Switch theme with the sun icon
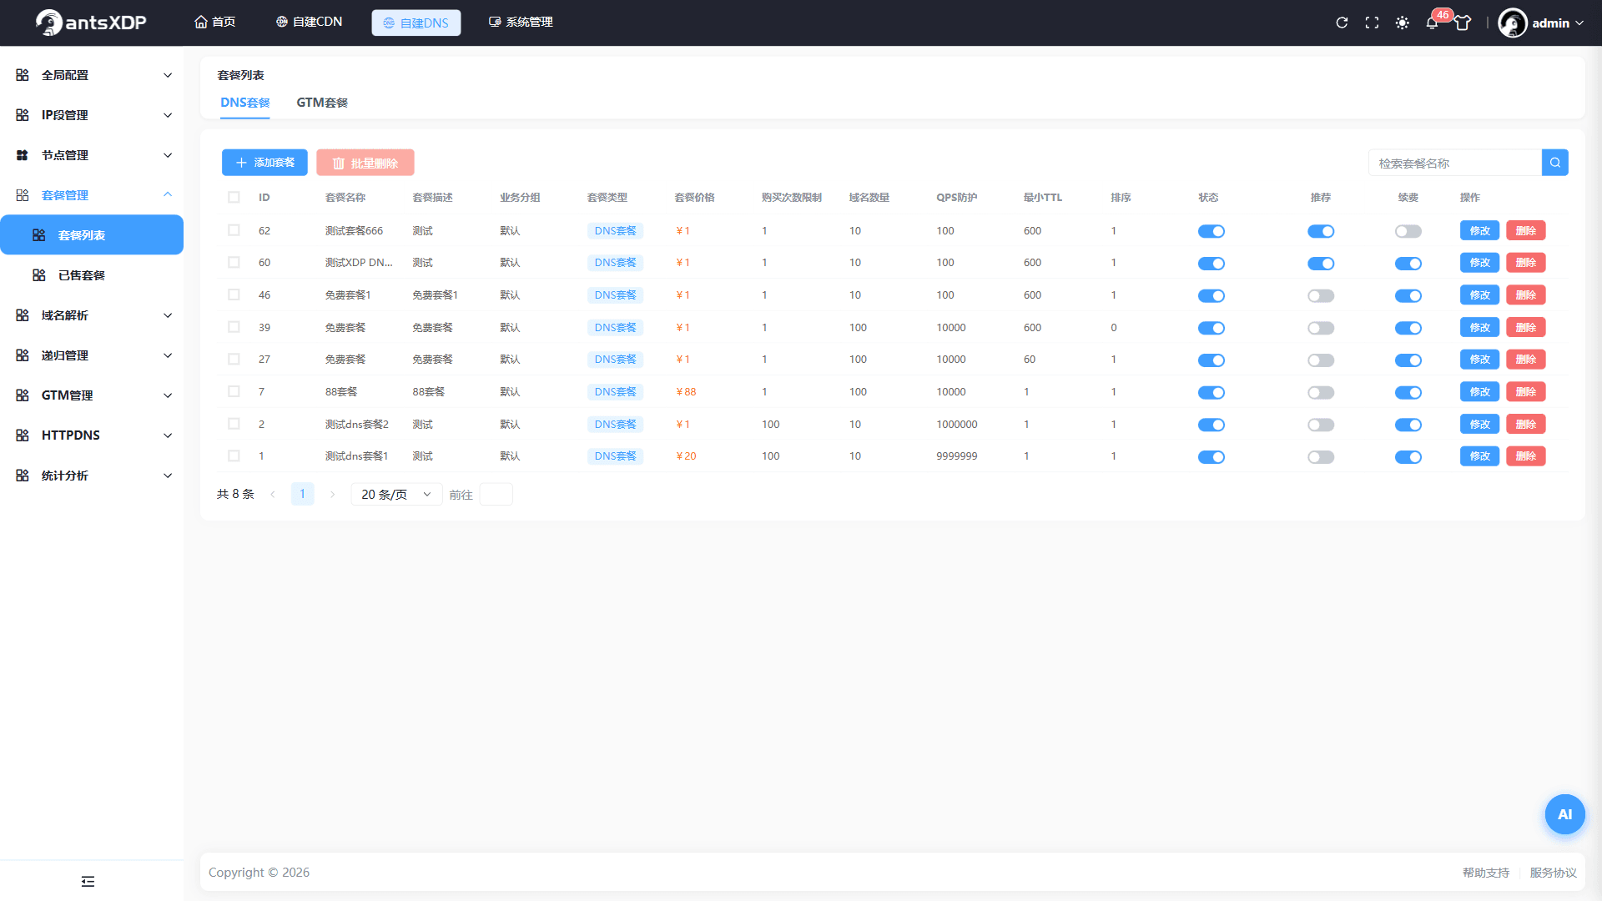The width and height of the screenshot is (1602, 901). point(1403,23)
